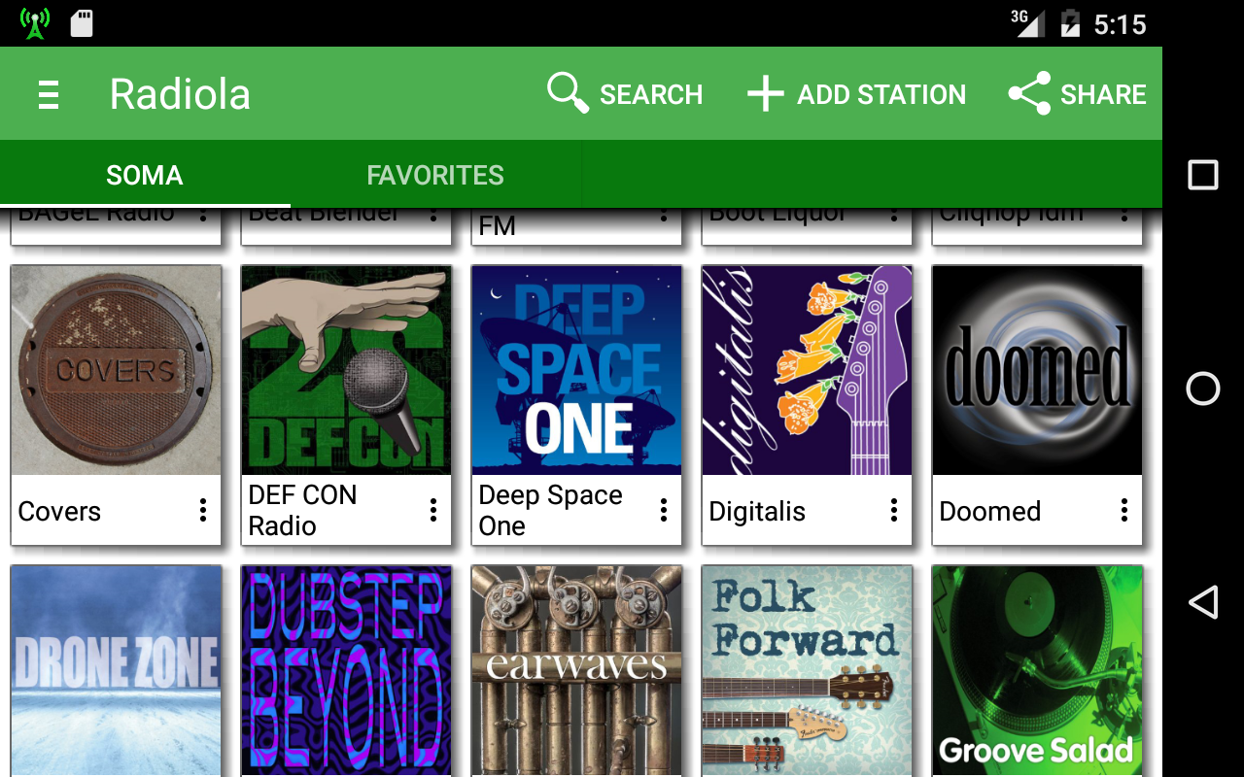Select the Folk Forward artwork
1244x777 pixels.
click(x=807, y=671)
